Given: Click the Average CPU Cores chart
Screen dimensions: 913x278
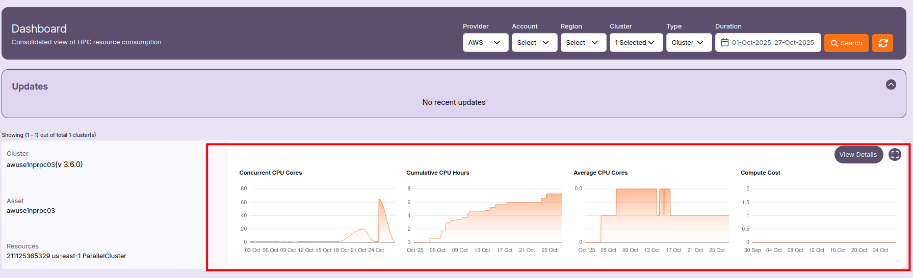Looking at the screenshot, I should point(651,219).
